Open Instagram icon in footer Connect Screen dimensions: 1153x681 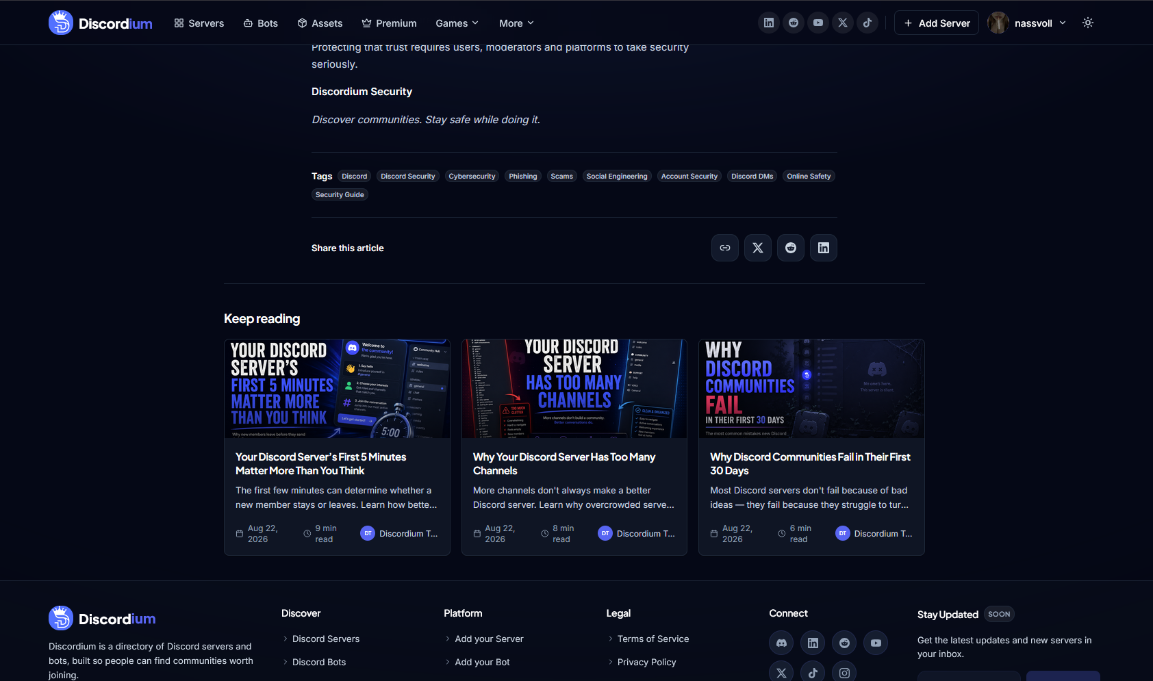[844, 672]
